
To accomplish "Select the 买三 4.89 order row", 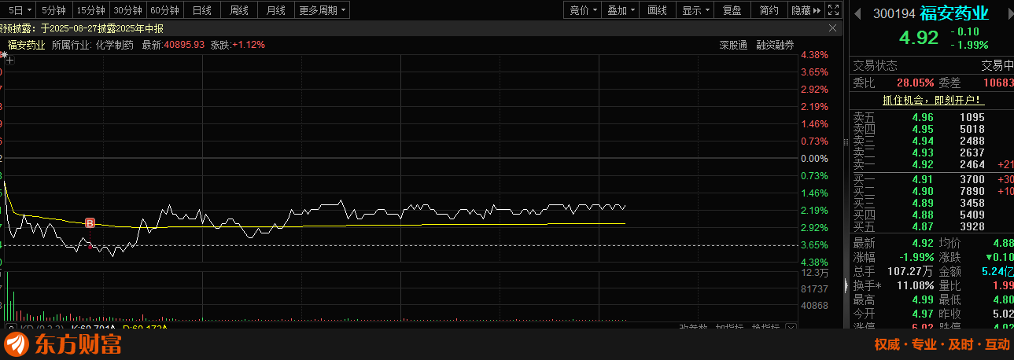I will [933, 204].
